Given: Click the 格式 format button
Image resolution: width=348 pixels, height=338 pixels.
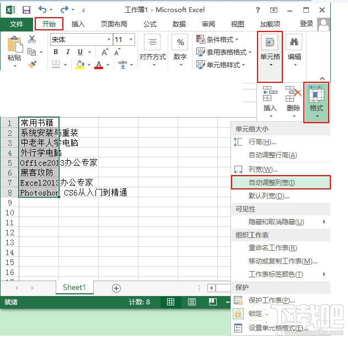Looking at the screenshot, I should coord(316,102).
